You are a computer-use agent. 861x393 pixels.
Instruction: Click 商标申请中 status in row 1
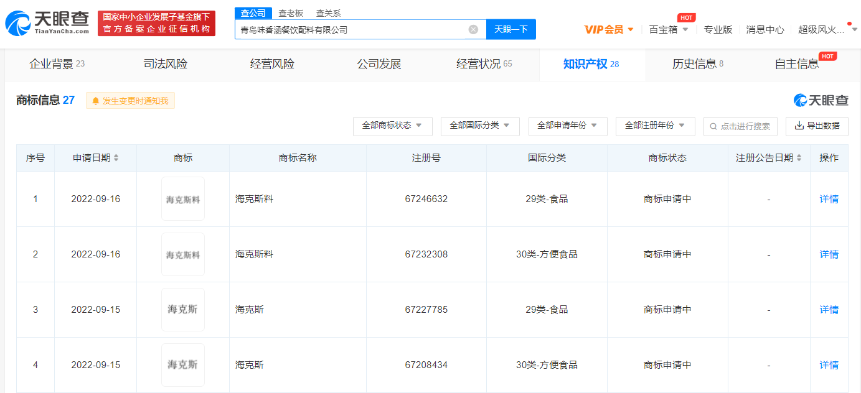667,199
